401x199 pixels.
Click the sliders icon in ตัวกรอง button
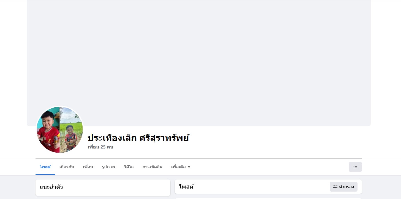[x=335, y=187]
